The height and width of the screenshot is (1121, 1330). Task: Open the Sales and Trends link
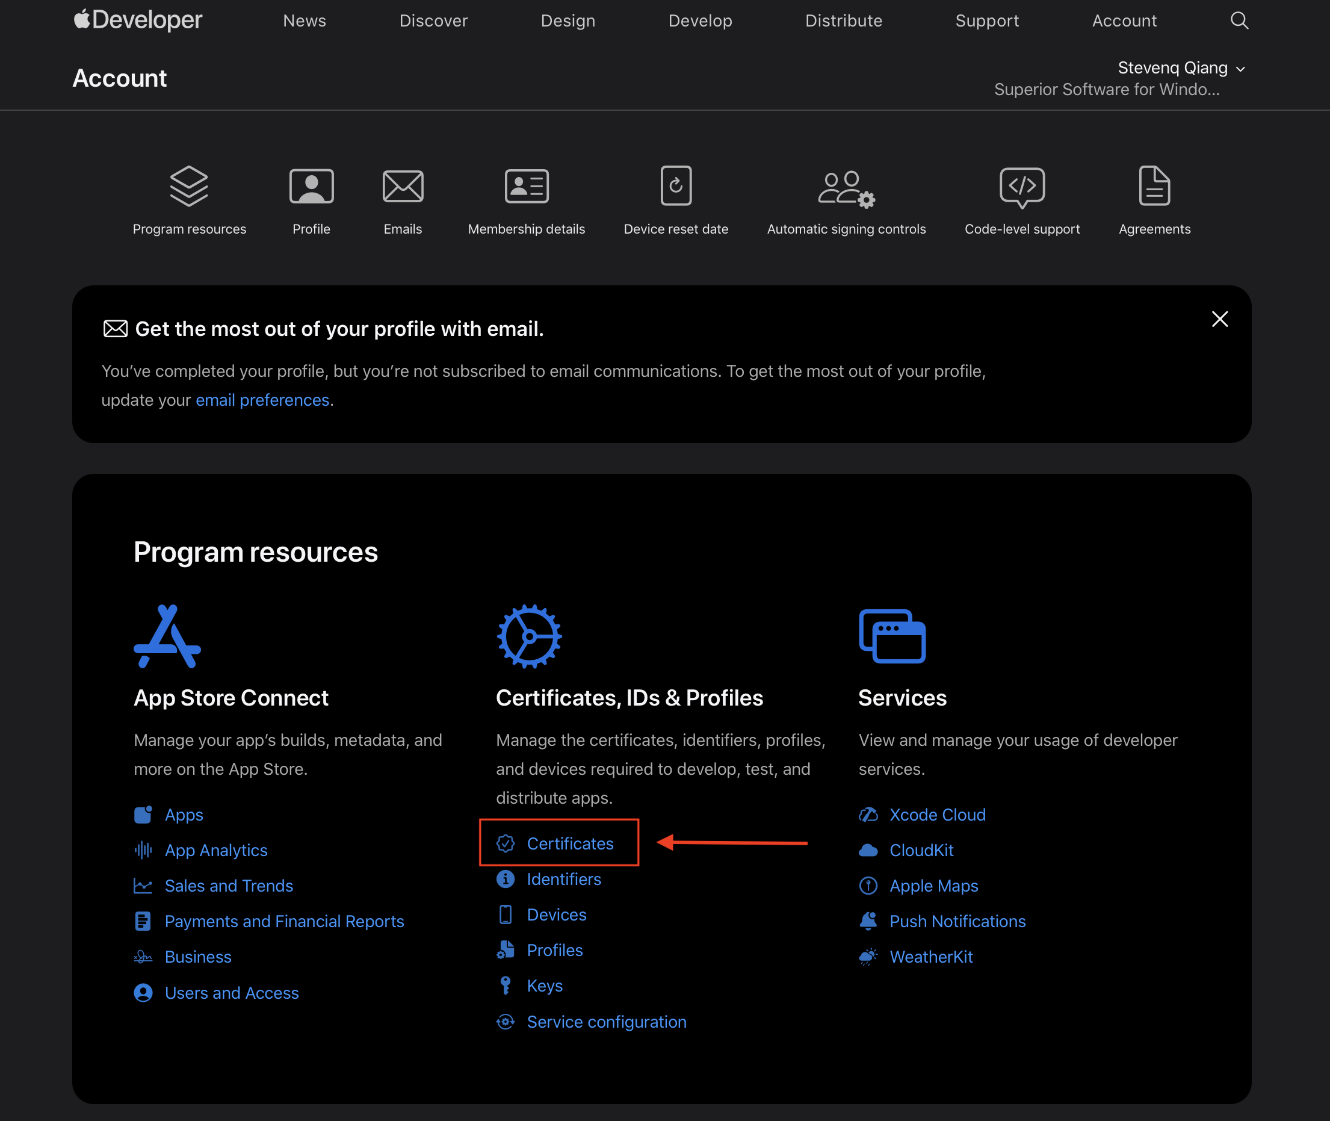[x=229, y=886]
